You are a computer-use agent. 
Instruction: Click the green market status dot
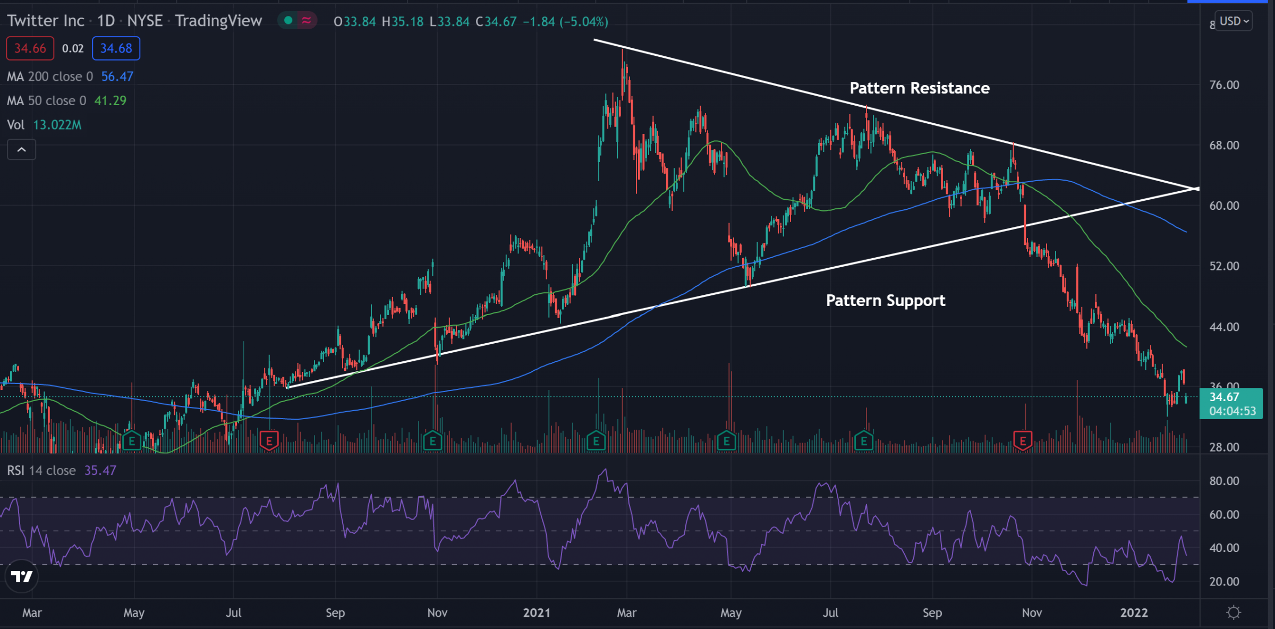[288, 21]
